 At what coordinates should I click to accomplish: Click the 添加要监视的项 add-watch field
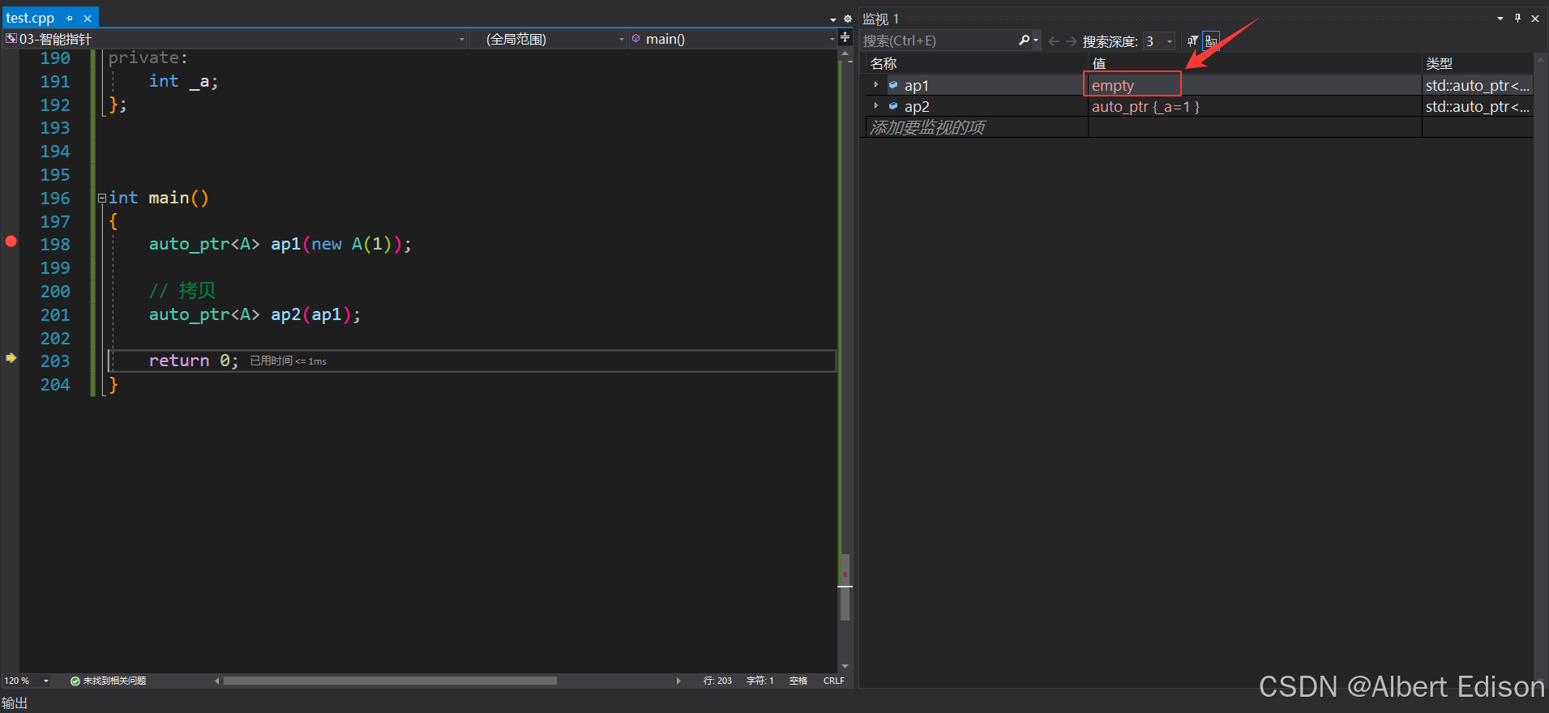(975, 127)
